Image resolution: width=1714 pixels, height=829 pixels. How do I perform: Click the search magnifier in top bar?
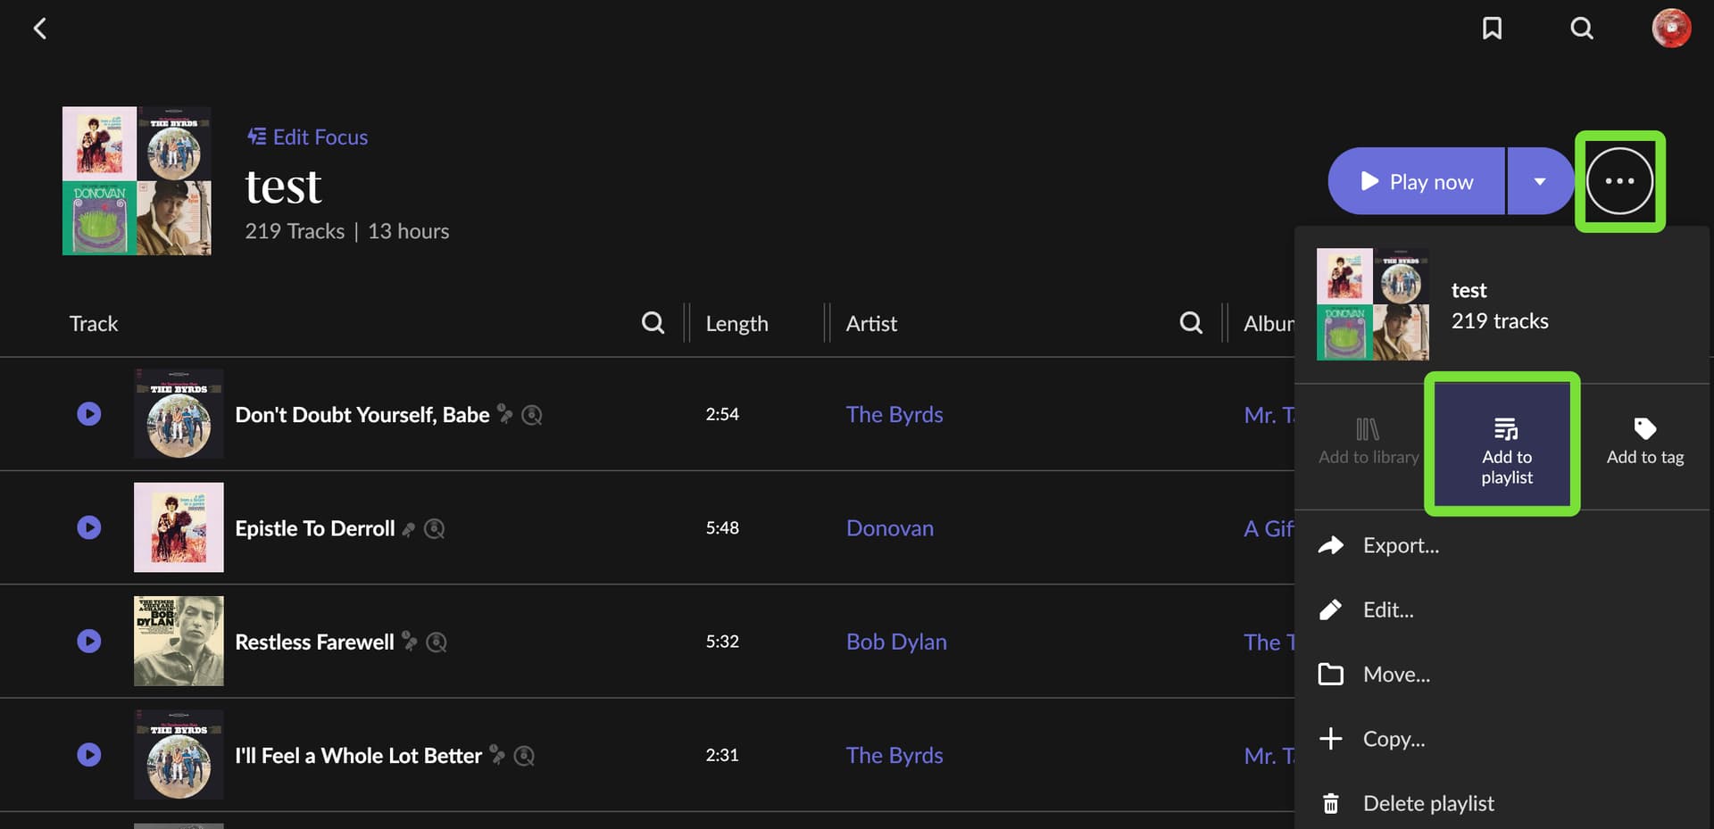[x=1582, y=29]
